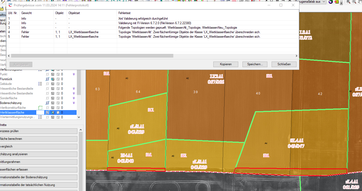This screenshot has height=191, width=362.
Task: Select the Flurstück layer entry
Action: (6, 79)
